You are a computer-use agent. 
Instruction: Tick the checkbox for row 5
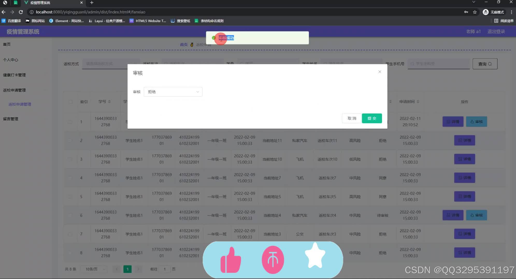[x=70, y=197]
